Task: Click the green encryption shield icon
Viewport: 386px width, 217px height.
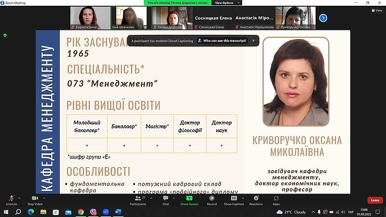Action: (5, 35)
